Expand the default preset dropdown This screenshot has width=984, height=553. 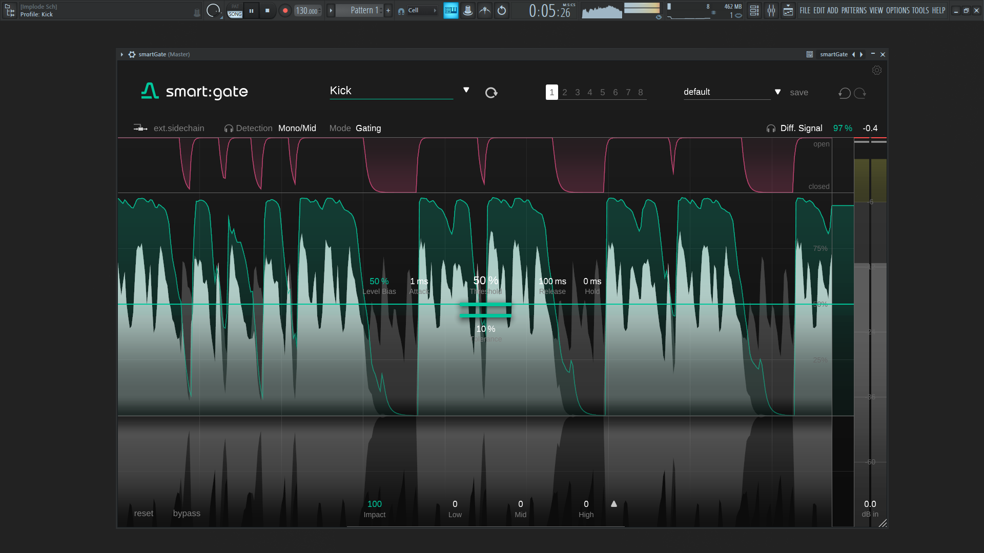pos(778,92)
